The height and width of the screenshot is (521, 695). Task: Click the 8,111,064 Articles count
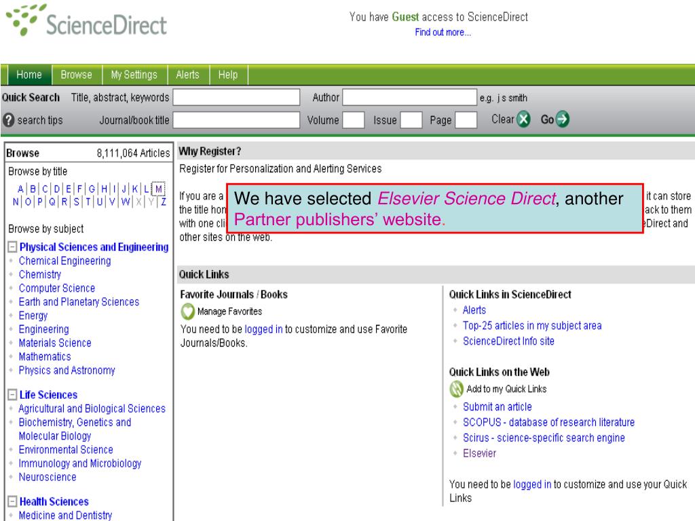tap(133, 153)
